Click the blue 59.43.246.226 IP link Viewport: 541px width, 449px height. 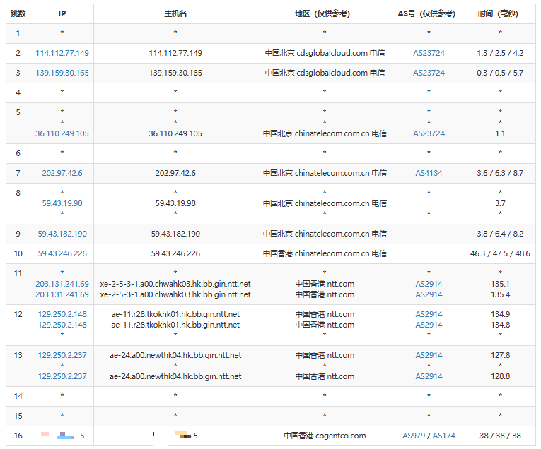[62, 253]
